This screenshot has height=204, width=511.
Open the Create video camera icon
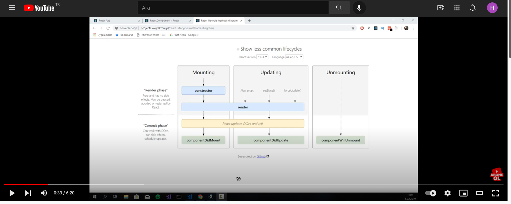[x=440, y=8]
